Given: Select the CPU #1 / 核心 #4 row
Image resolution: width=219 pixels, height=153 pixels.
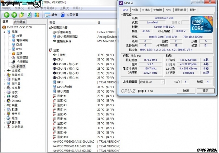Looking at the screenshot, I should coord(68,78).
